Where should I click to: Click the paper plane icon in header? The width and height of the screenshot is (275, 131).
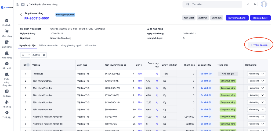pyautogui.click(x=23, y=4)
